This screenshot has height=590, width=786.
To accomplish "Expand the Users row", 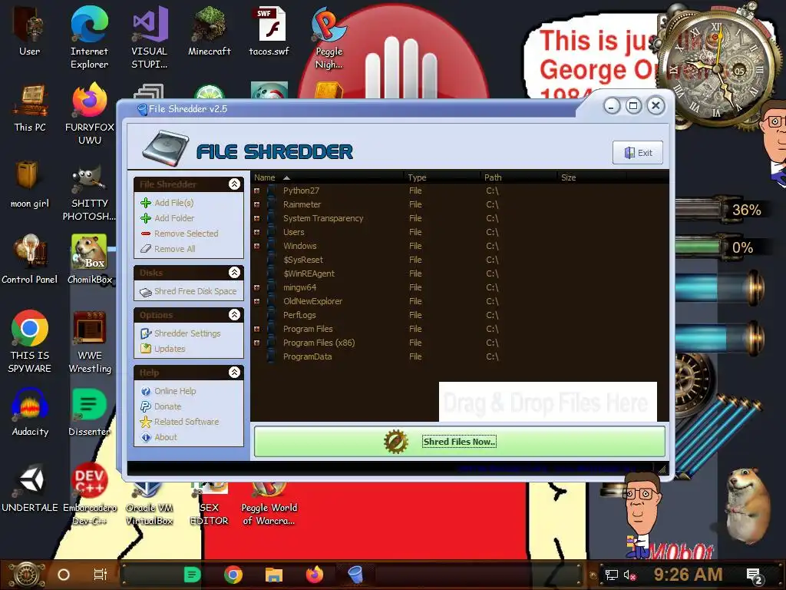I will click(x=256, y=232).
